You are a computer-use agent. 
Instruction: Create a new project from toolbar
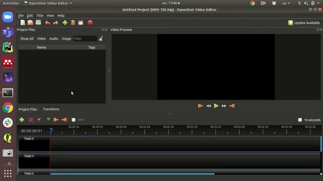23,23
